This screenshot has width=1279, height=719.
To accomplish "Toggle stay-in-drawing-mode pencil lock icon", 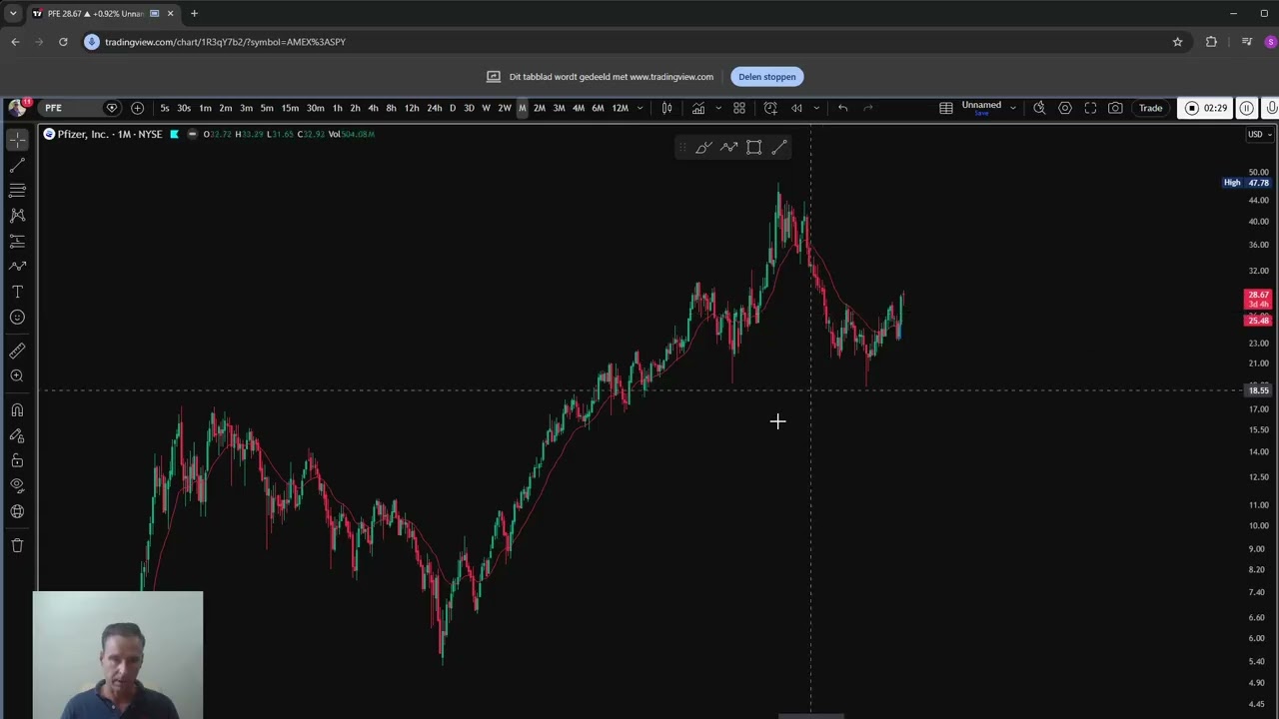I will [17, 435].
